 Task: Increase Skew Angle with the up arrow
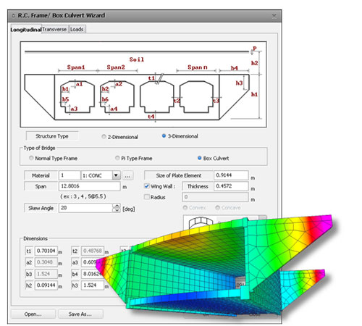coord(117,206)
